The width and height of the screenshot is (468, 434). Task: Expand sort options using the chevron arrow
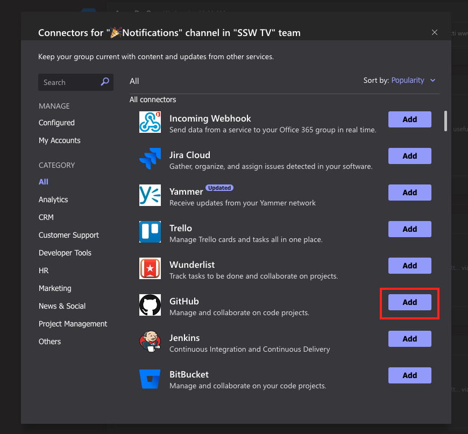(433, 81)
